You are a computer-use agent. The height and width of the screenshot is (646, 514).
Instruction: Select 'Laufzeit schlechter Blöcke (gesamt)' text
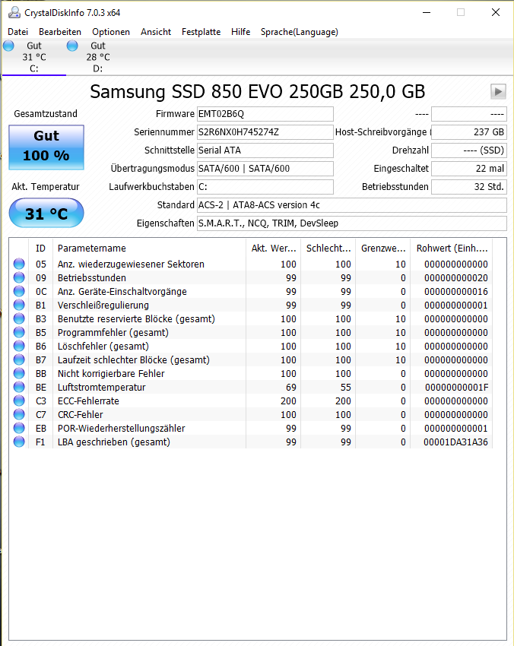pos(134,359)
